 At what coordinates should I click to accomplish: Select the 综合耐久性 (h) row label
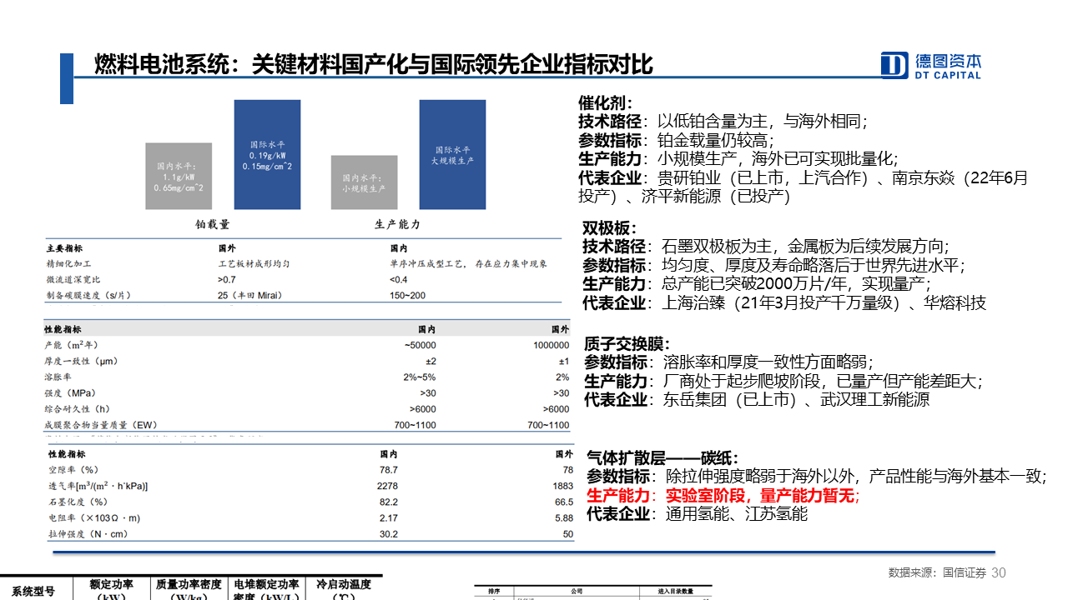(77, 409)
